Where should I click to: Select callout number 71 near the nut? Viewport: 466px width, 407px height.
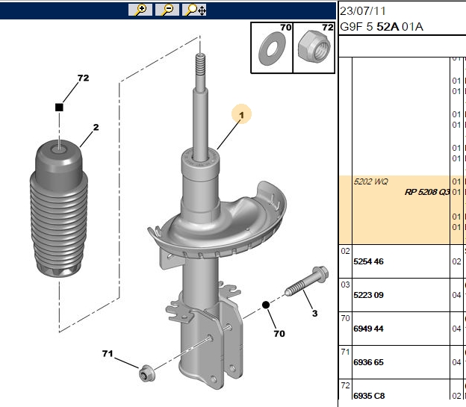coord(108,353)
